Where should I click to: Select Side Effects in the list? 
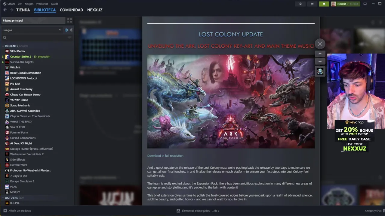17,160
